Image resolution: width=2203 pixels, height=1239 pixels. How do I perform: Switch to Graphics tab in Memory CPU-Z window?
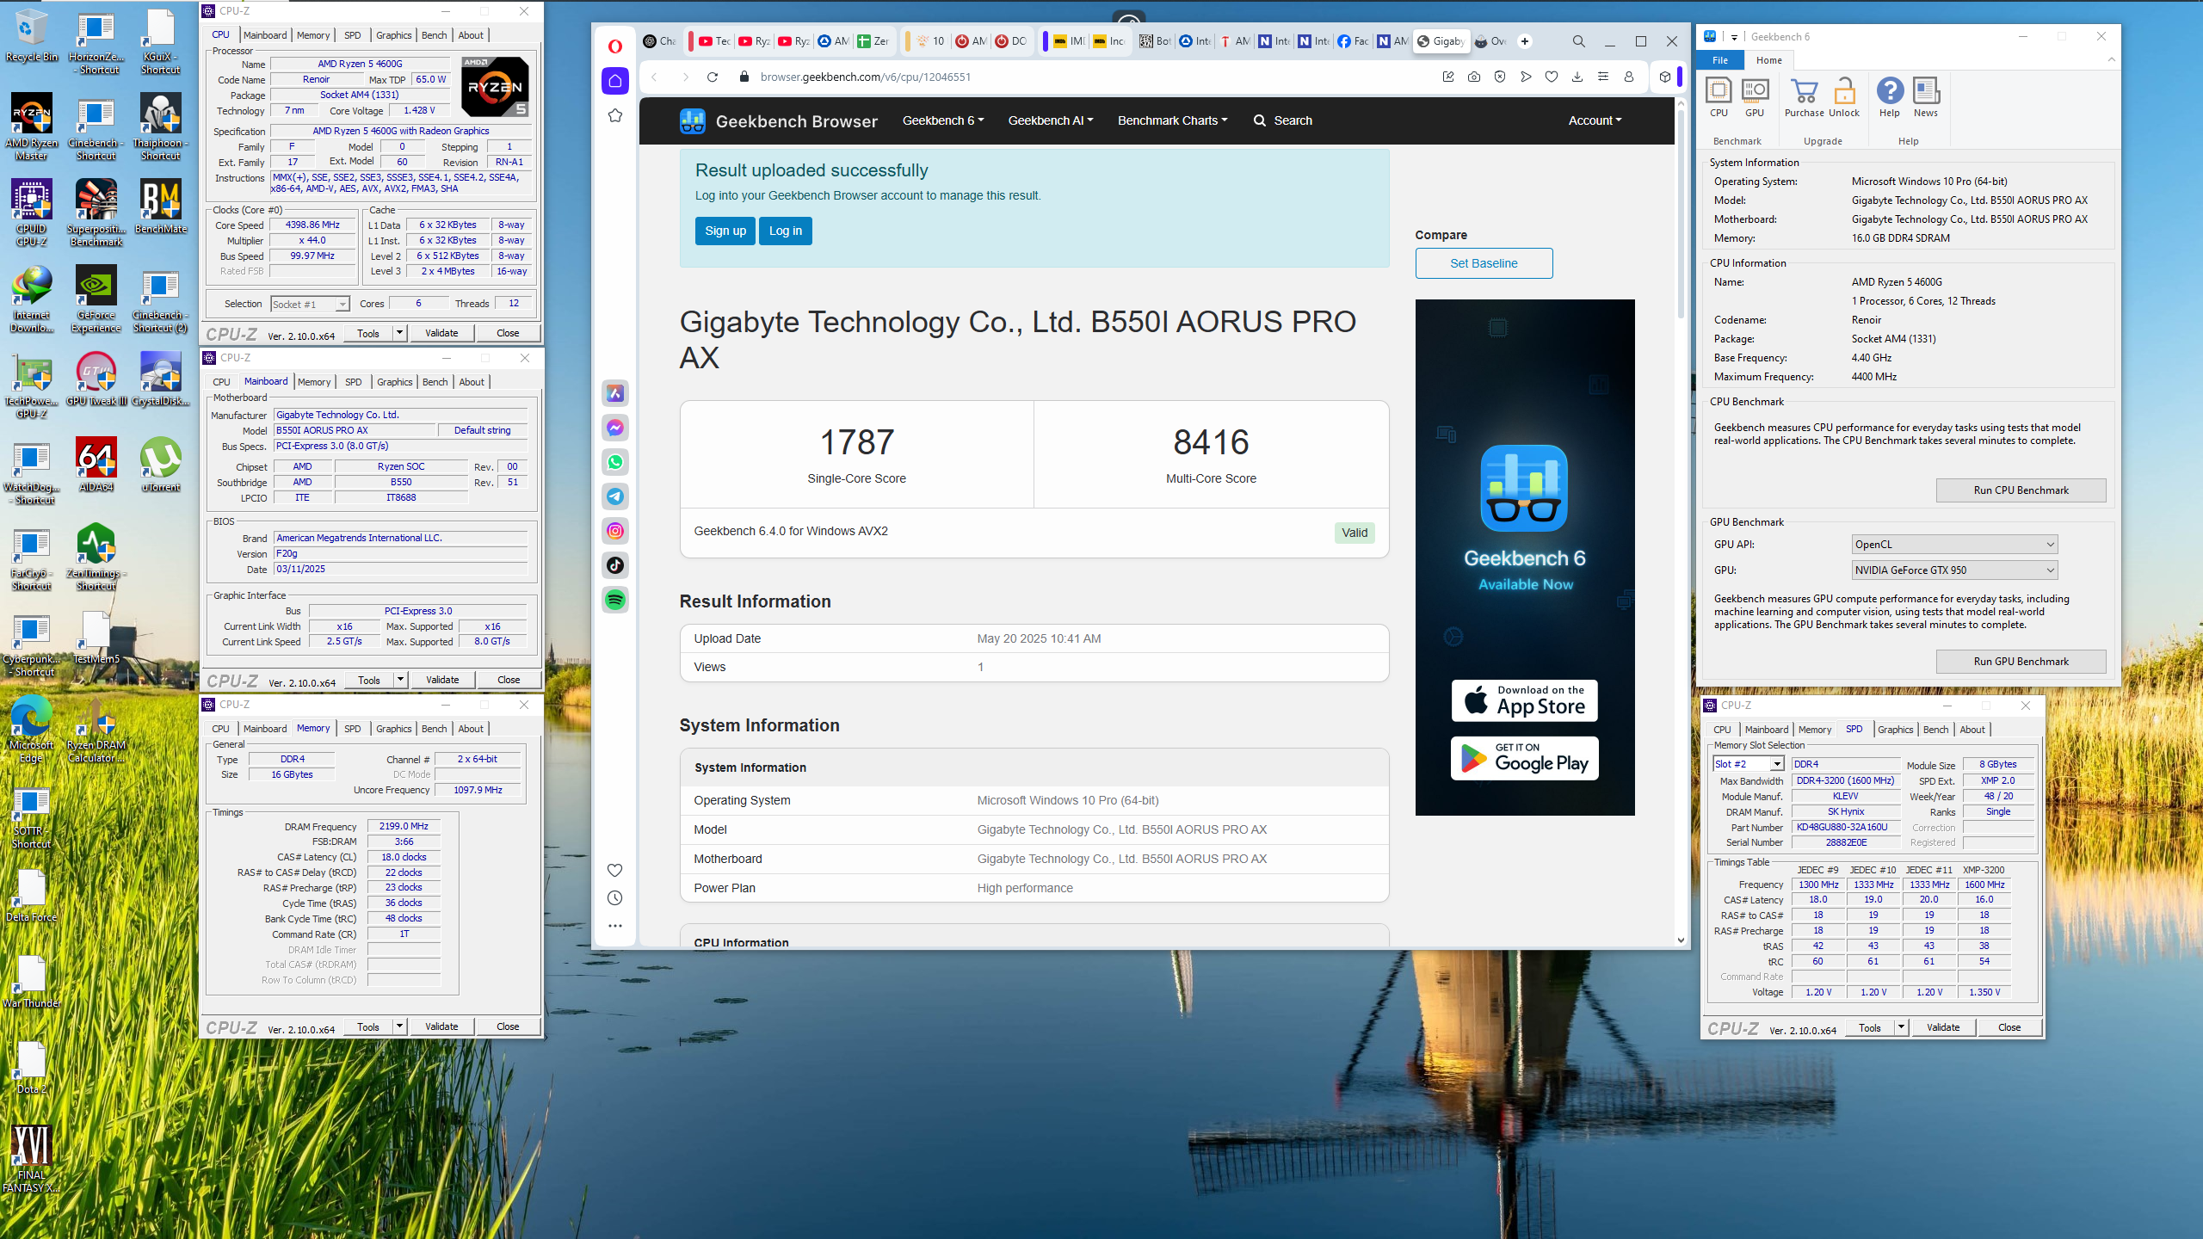point(394,729)
